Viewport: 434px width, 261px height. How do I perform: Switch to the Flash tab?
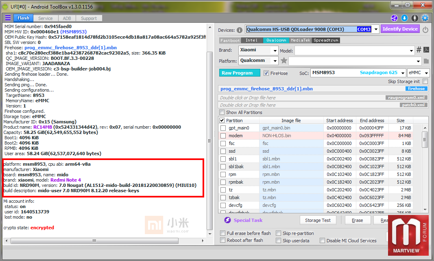point(23,18)
